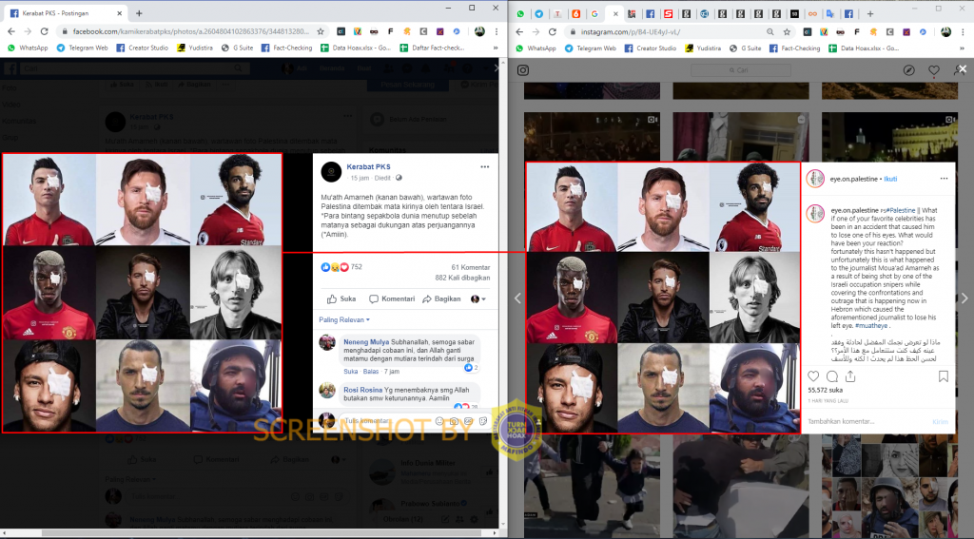Open Neneng Mulya commenter profile

(366, 342)
